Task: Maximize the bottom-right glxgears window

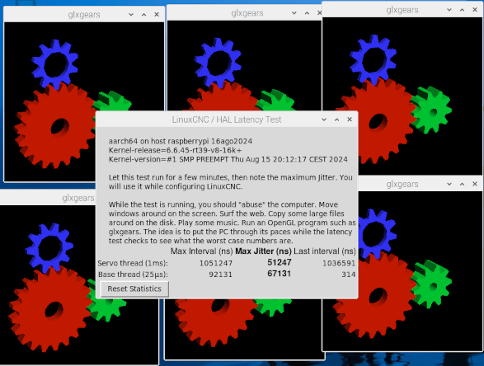Action: pos(462,184)
